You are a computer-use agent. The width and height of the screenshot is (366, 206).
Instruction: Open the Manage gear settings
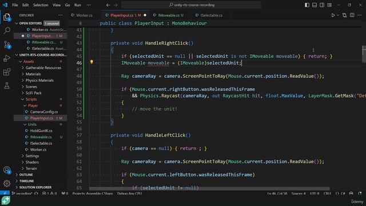pyautogui.click(x=7, y=183)
